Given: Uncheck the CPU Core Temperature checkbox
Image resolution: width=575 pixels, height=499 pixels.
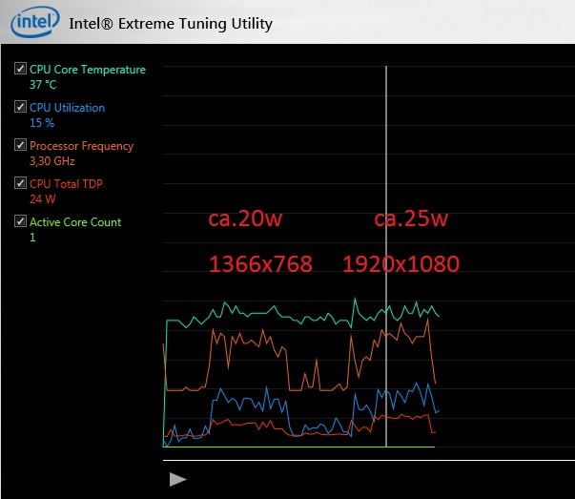Looking at the screenshot, I should click(x=20, y=69).
